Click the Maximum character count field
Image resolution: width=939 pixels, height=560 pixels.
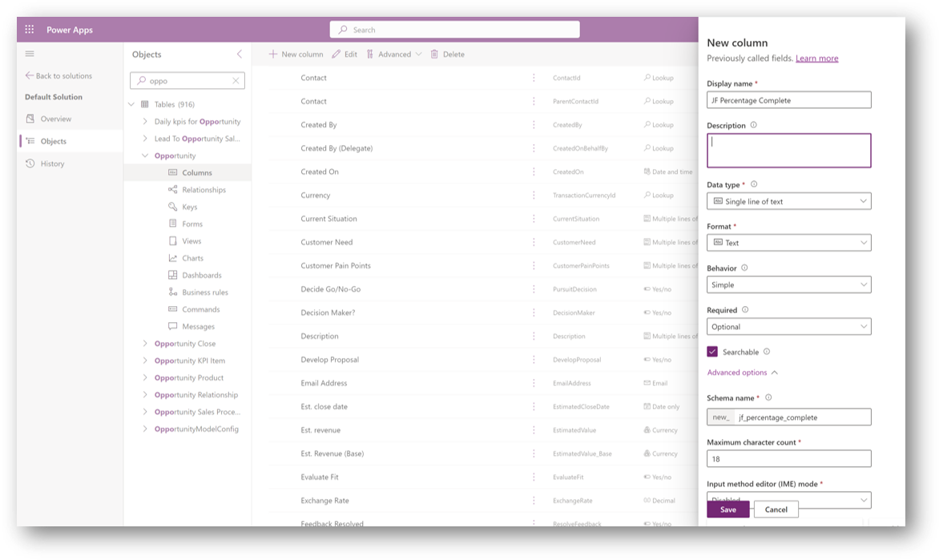click(788, 459)
